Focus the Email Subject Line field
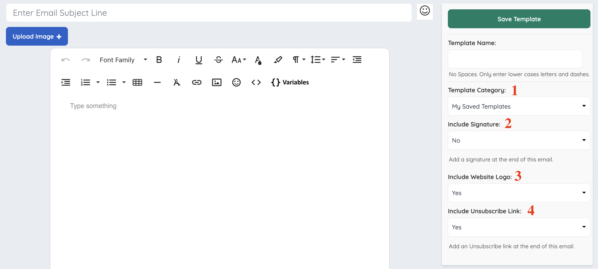 (x=209, y=13)
